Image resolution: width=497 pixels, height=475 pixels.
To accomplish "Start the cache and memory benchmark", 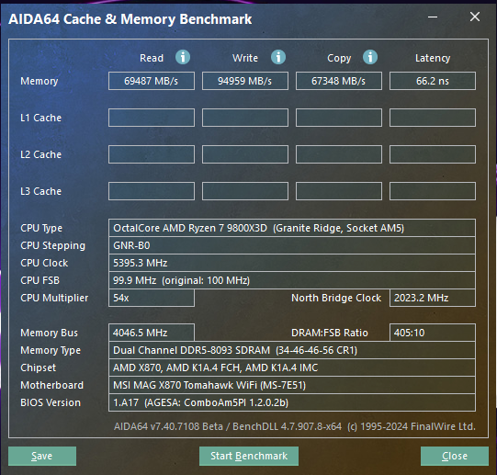I will (249, 456).
